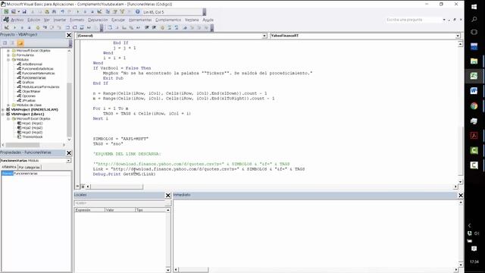The width and height of the screenshot is (485, 273).
Task: Open the Object Browser icon
Action: [122, 12]
